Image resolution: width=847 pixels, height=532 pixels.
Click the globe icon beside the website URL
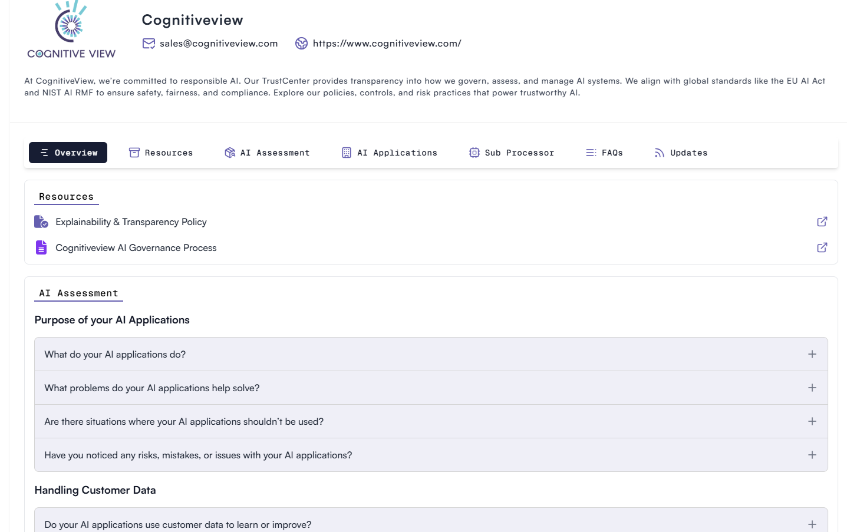click(x=301, y=43)
